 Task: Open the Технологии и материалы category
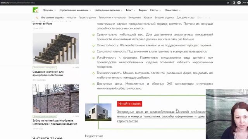pyautogui.click(x=112, y=17)
